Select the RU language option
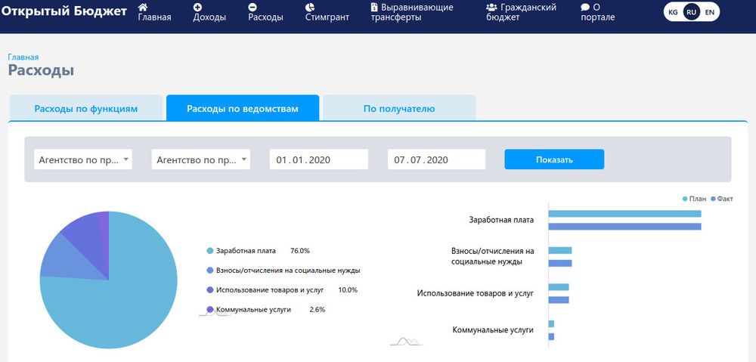Viewport: 756px width, 362px height. (691, 12)
